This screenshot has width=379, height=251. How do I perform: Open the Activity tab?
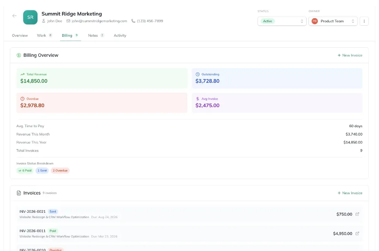(120, 36)
